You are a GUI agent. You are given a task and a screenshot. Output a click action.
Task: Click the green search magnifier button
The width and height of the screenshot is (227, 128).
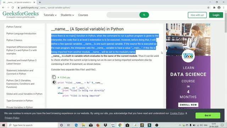(x=144, y=15)
